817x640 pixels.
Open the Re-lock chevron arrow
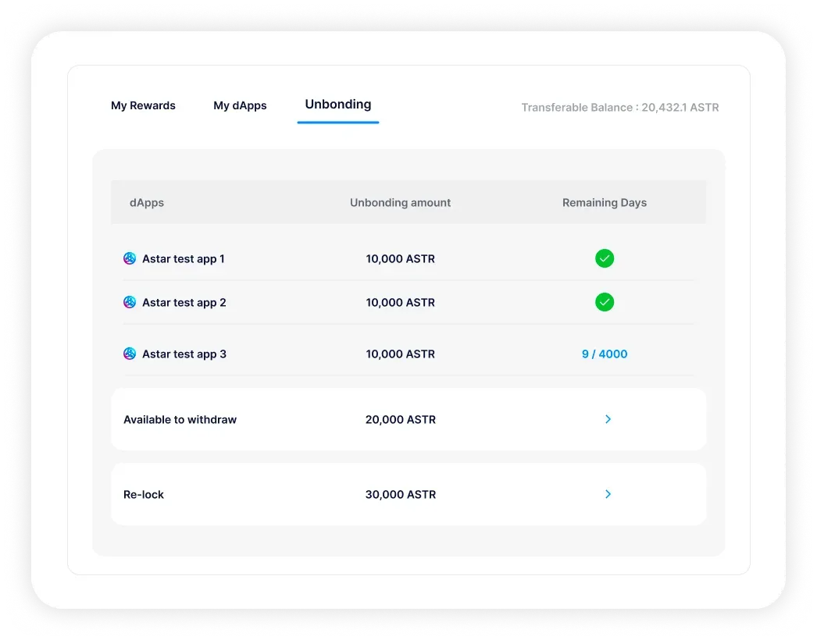click(x=608, y=494)
